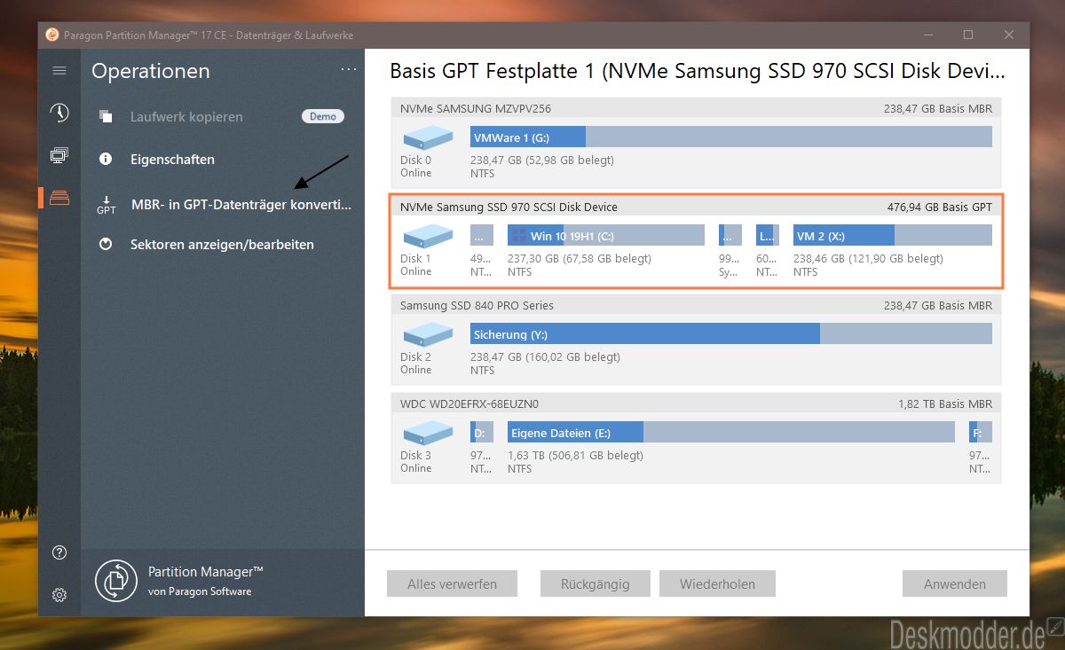Select Laufwerk kopieren operation
Screen dimensions: 1065x650
186,116
